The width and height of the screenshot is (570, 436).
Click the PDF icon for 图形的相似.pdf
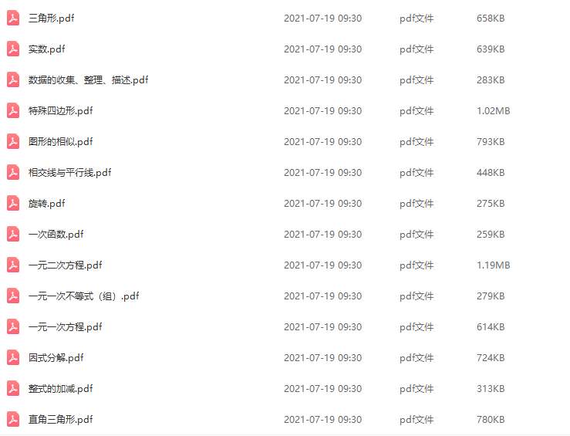click(13, 142)
